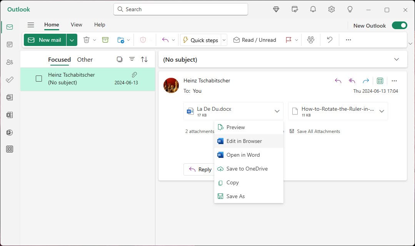Click Read / Unread button

coord(254,40)
